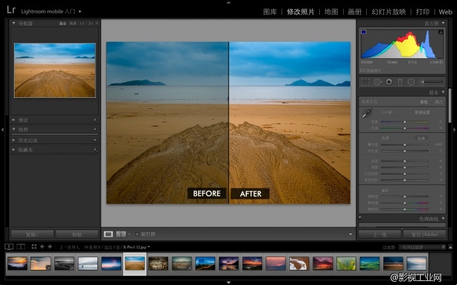This screenshot has height=285, width=457.
Task: Expand the 历史记录 history panel
Action: pyautogui.click(x=14, y=140)
